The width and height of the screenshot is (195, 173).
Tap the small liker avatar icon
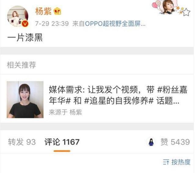click(x=151, y=142)
